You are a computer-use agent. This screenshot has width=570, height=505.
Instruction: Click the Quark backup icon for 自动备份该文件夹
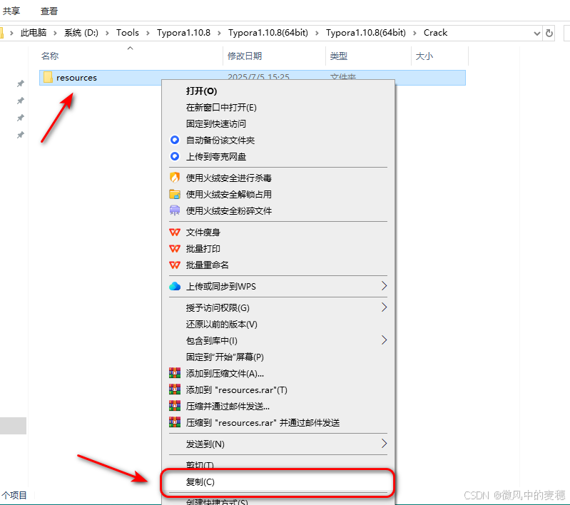pyautogui.click(x=175, y=140)
